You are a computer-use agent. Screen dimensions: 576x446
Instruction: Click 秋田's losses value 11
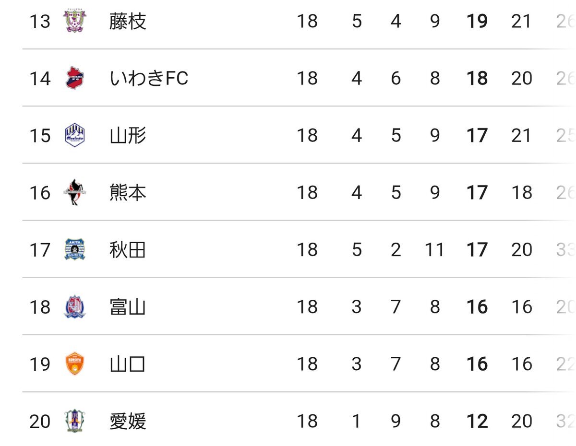click(434, 250)
